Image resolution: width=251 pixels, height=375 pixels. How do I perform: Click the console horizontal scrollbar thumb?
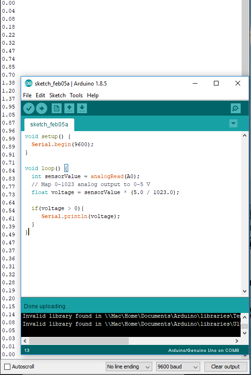point(79,341)
